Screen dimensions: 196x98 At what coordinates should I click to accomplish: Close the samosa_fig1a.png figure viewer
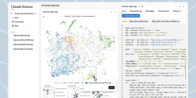pos(115,12)
